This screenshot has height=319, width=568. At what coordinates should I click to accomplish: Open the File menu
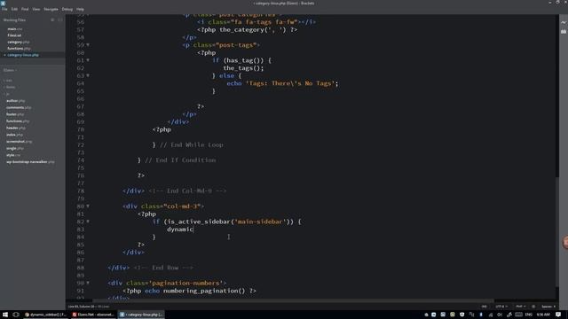(x=4, y=9)
